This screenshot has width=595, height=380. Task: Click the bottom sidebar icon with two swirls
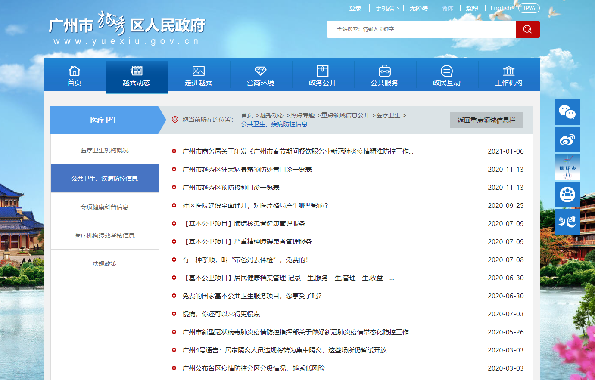pyautogui.click(x=567, y=222)
